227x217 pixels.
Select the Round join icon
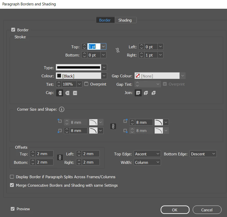(146, 93)
